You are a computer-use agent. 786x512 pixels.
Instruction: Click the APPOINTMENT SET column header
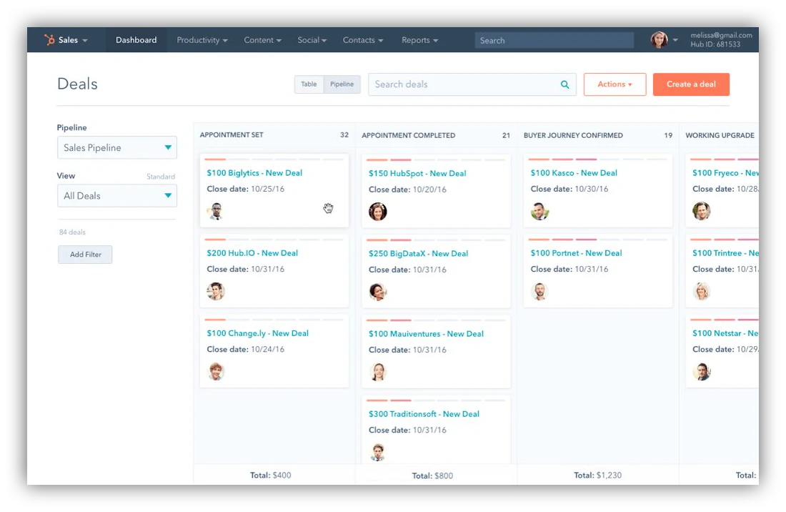point(231,135)
